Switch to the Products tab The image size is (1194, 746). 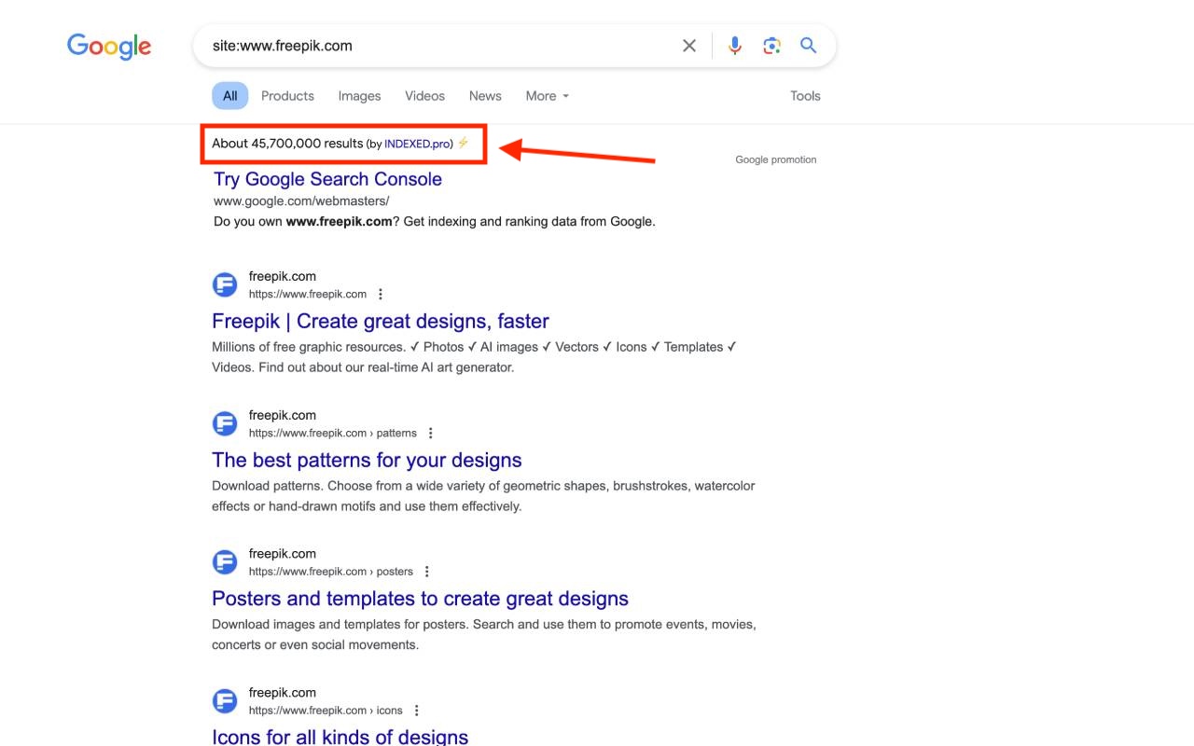(287, 95)
